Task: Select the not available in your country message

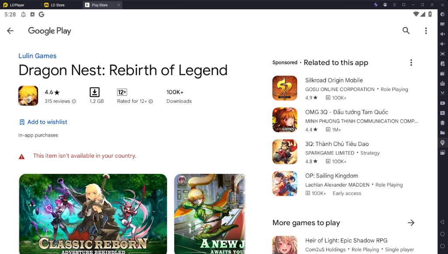Action: (x=84, y=156)
